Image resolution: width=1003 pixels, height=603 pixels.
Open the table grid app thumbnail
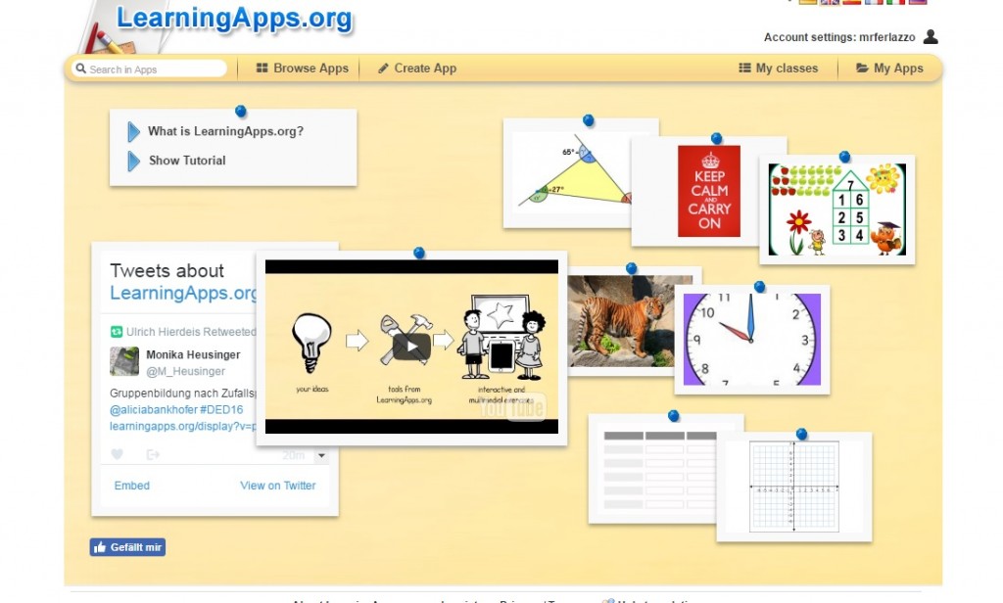click(x=652, y=469)
